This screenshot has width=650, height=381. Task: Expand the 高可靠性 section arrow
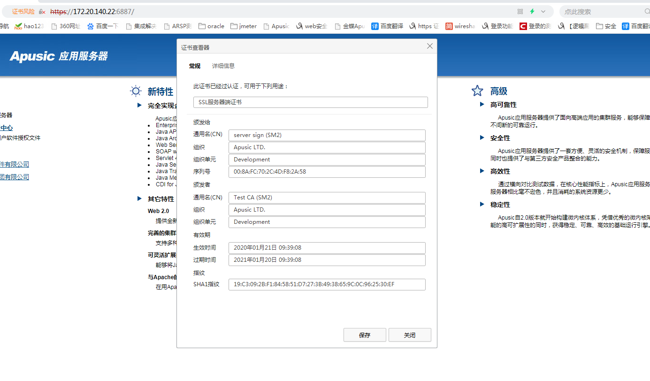coord(482,105)
